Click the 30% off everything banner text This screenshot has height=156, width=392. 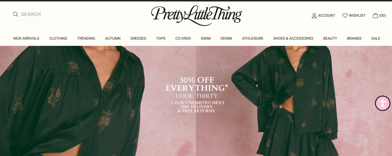197,84
